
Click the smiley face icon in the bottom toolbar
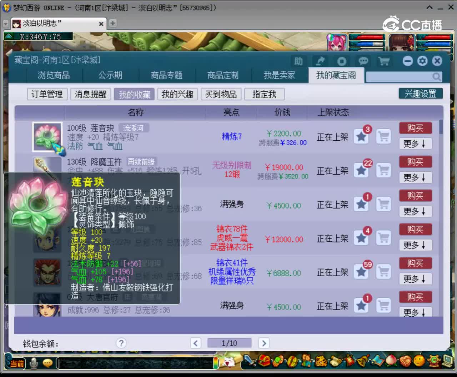tap(420, 360)
